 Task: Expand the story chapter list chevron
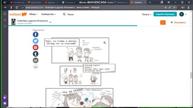point(50,22)
